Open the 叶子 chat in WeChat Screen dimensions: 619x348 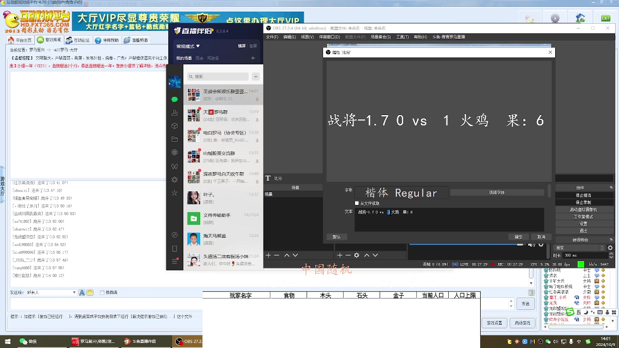click(223, 198)
